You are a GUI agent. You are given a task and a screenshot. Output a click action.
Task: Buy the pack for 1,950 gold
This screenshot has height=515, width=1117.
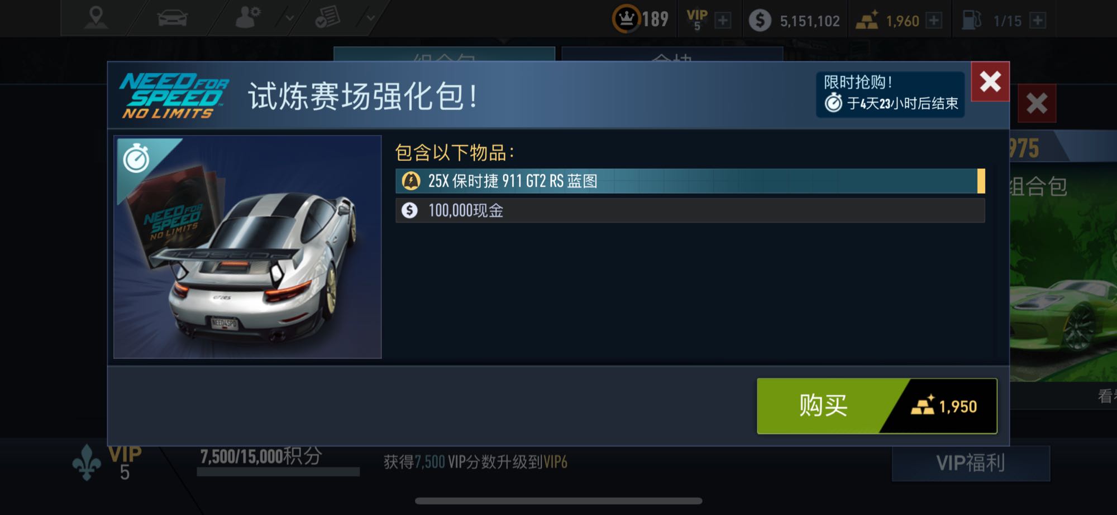pyautogui.click(x=877, y=406)
